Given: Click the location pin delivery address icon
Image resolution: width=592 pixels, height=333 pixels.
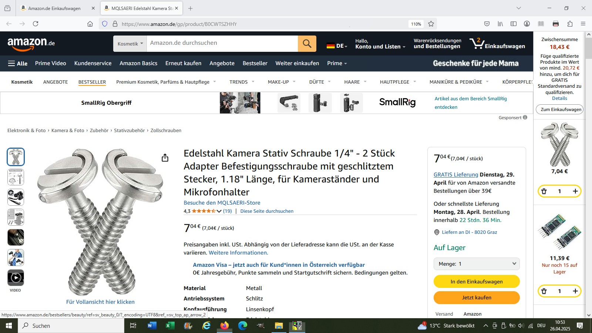Looking at the screenshot, I should coord(437,232).
